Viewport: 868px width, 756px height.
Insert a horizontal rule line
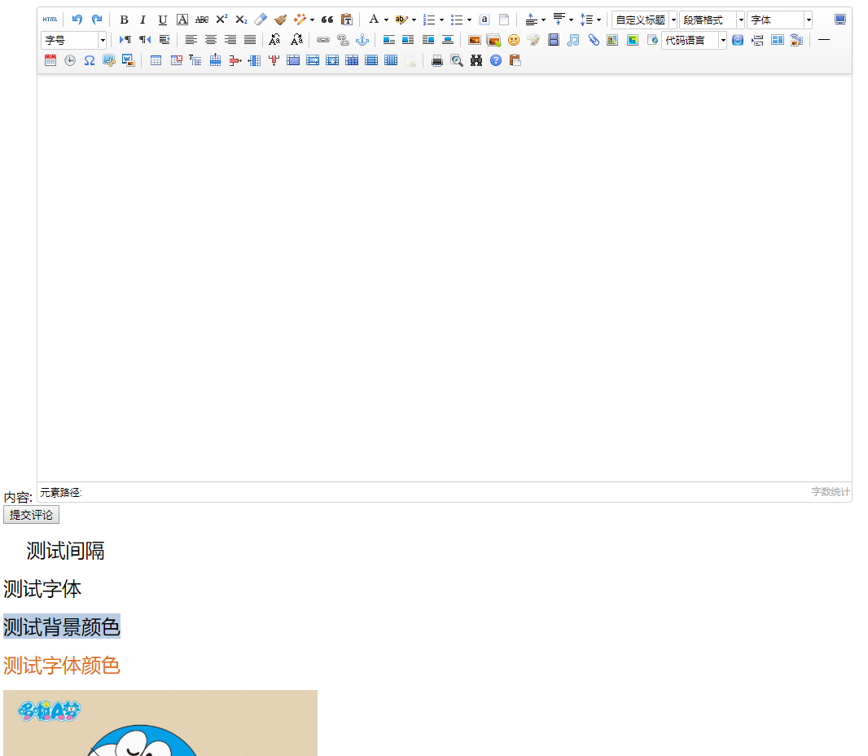click(824, 40)
